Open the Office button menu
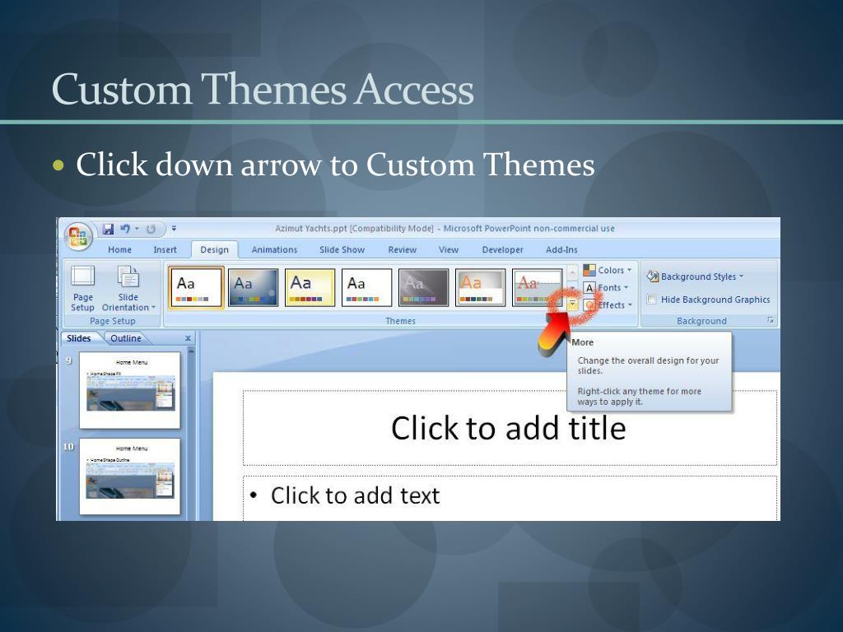 pyautogui.click(x=78, y=236)
